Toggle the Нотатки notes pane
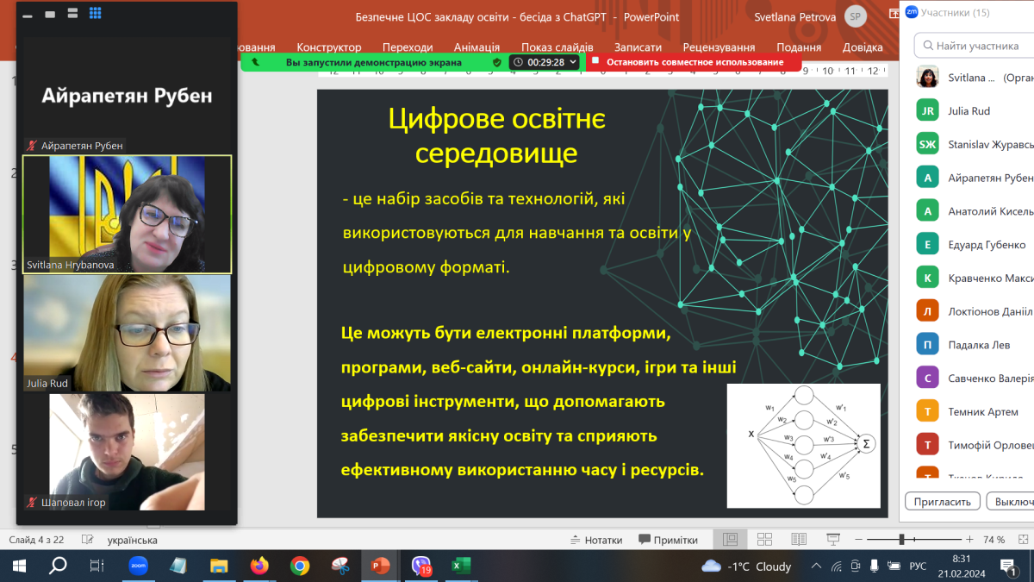The height and width of the screenshot is (582, 1034). pos(595,540)
